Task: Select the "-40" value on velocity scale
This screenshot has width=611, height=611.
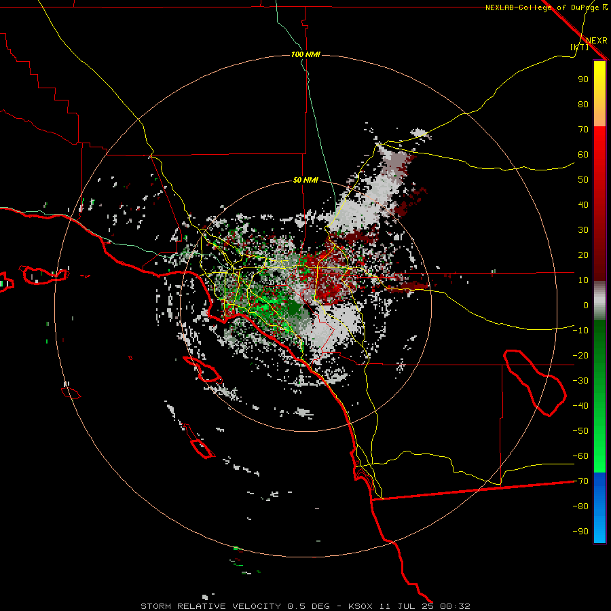Action: [580, 406]
